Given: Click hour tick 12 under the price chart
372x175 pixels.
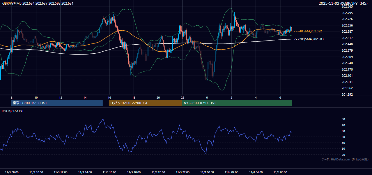Looking at the screenshot, I should 61,97.
